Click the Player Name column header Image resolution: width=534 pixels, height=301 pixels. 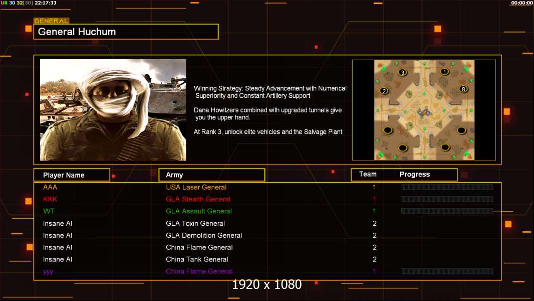72,175
